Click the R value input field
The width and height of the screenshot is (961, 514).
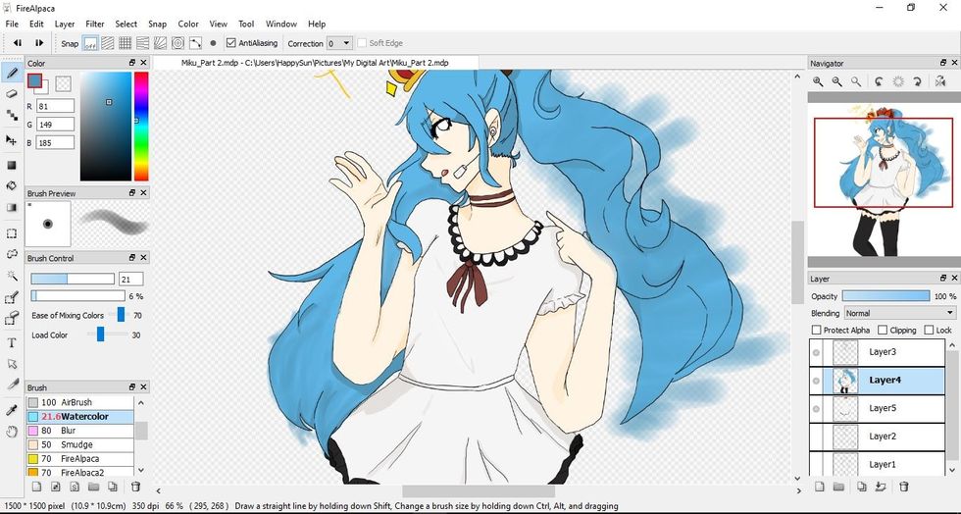(x=55, y=106)
